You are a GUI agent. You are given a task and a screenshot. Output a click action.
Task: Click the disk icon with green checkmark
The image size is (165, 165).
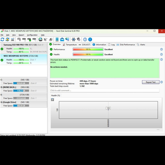29,40
